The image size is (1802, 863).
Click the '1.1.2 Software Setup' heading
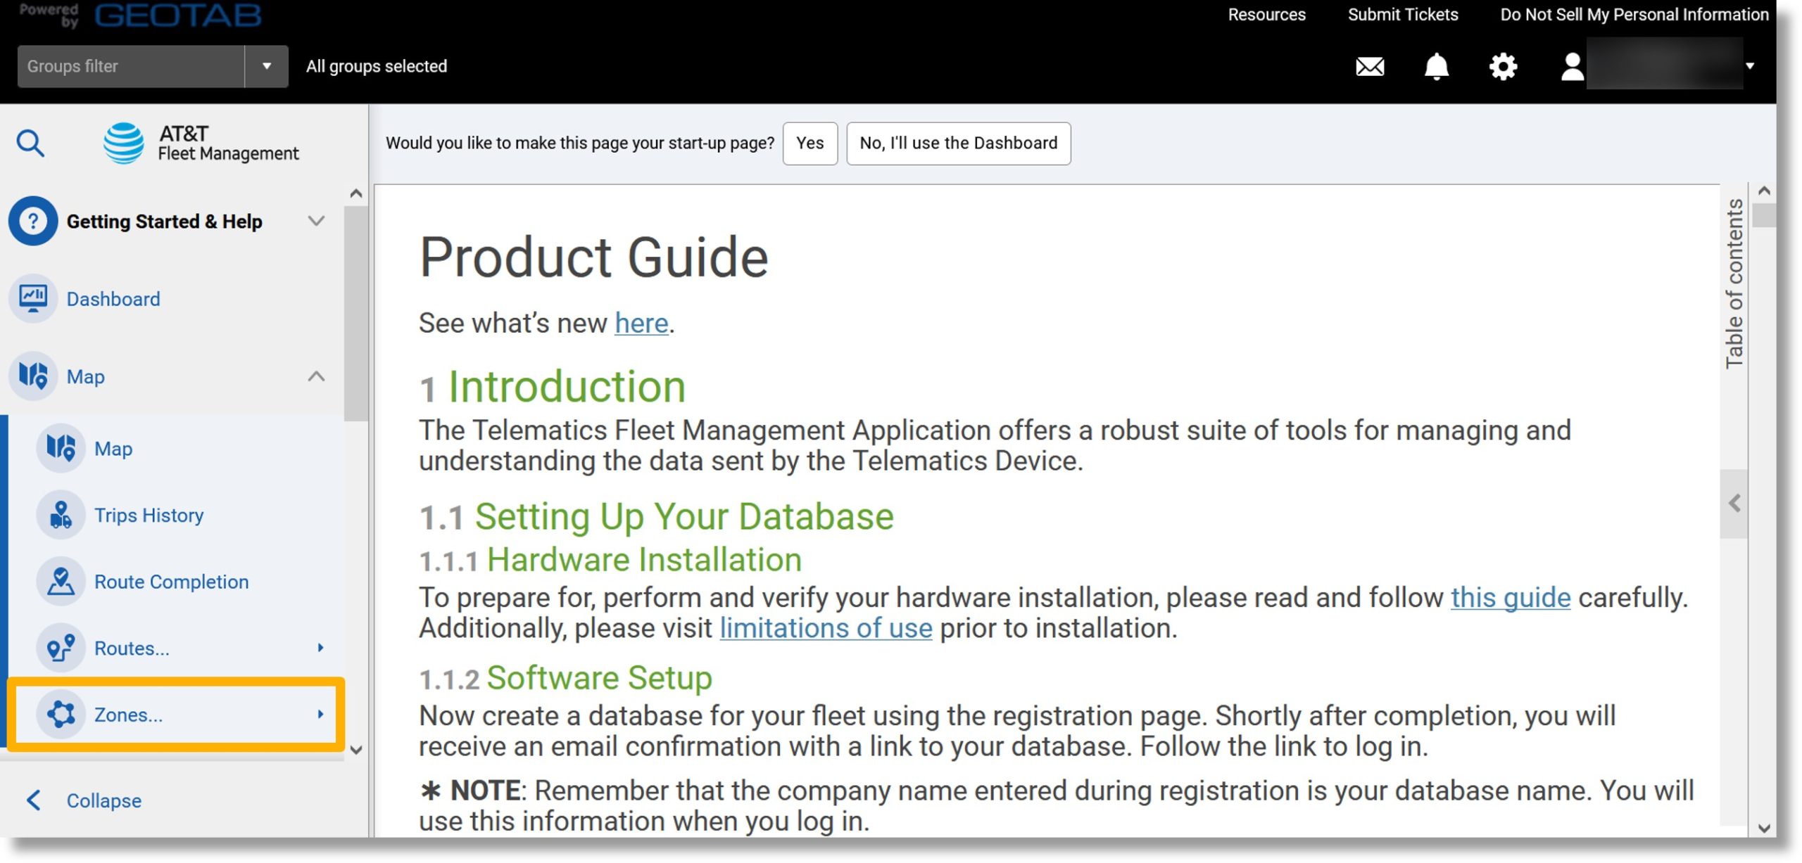tap(565, 678)
